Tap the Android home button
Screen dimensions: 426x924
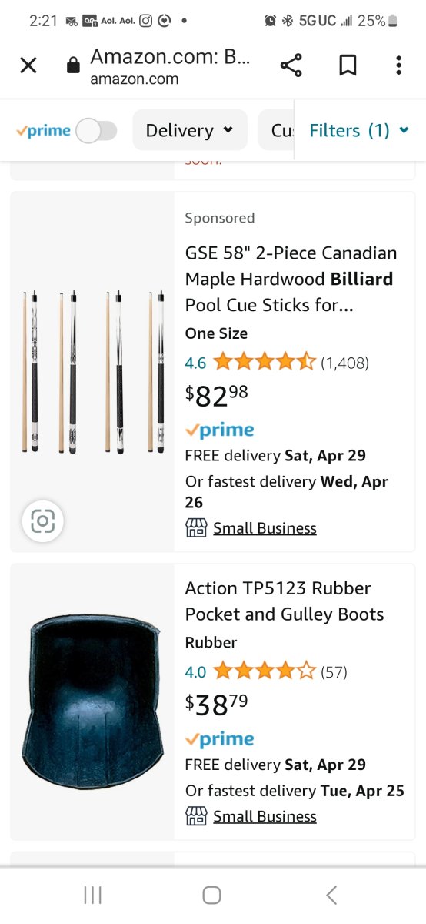click(x=212, y=895)
